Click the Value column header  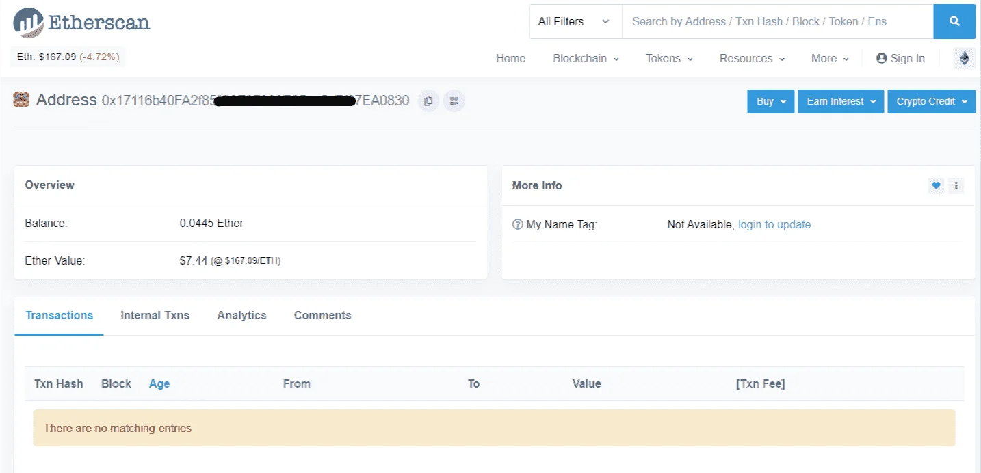coord(587,384)
